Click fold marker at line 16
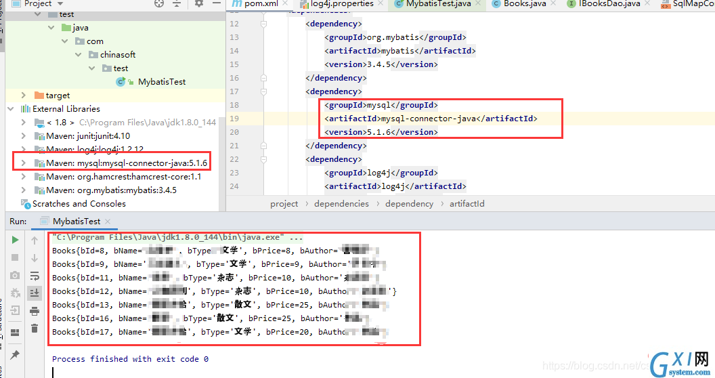Viewport: 715px width, 378px height. click(263, 78)
